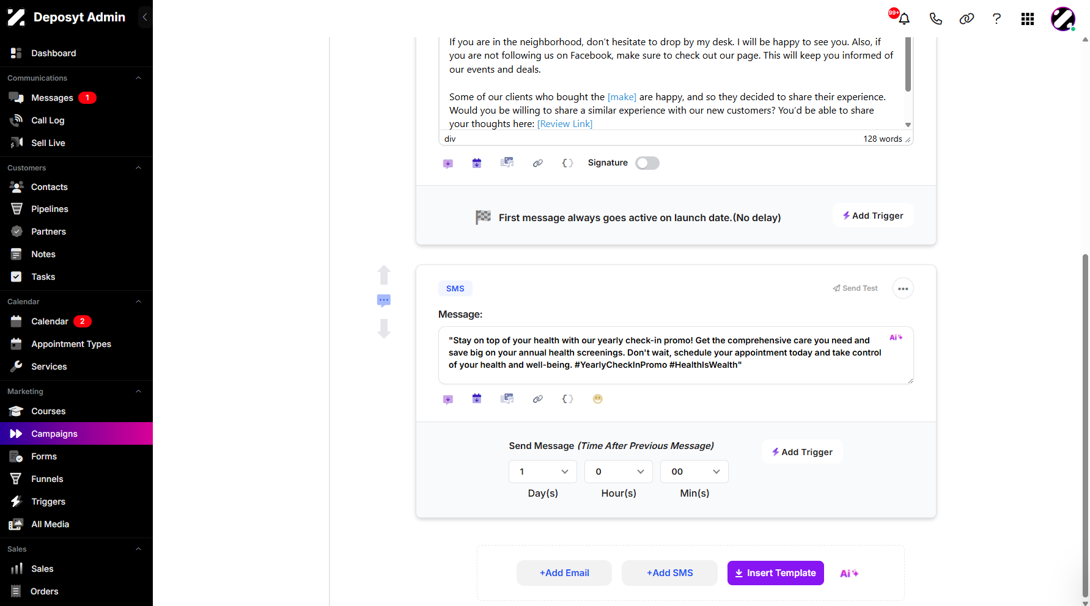The height and width of the screenshot is (606, 1090).
Task: Click the +Add Email button
Action: [564, 573]
